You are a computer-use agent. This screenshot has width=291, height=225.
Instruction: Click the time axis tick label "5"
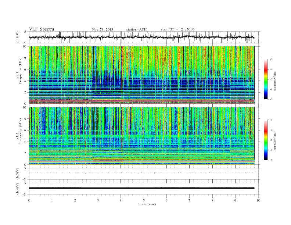click(x=144, y=200)
